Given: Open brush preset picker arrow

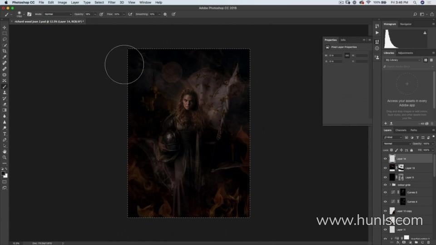Looking at the screenshot, I should click(24, 14).
